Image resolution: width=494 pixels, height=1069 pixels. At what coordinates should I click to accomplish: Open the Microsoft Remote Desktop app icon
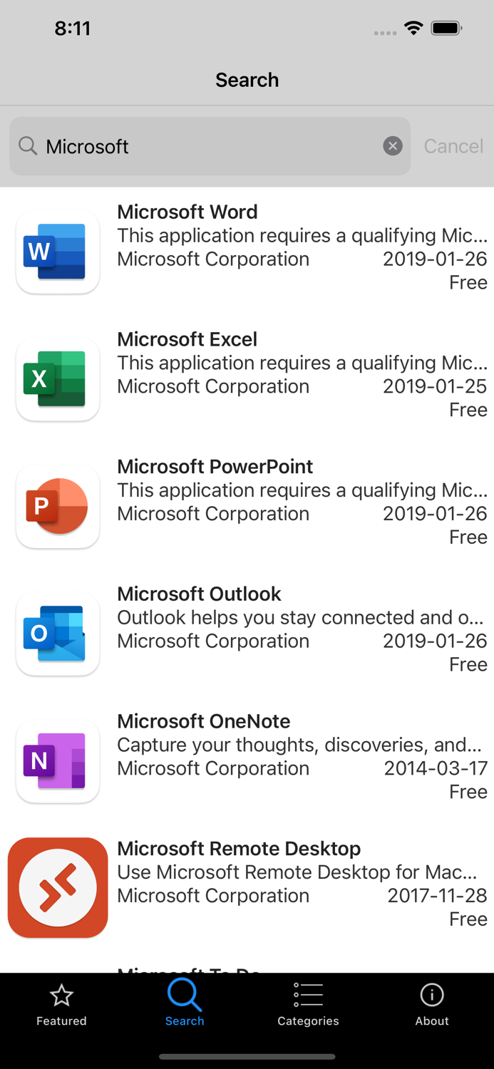pyautogui.click(x=58, y=887)
